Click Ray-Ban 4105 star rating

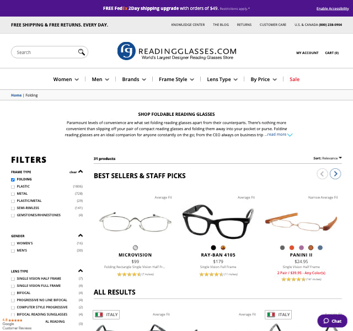click(x=211, y=274)
